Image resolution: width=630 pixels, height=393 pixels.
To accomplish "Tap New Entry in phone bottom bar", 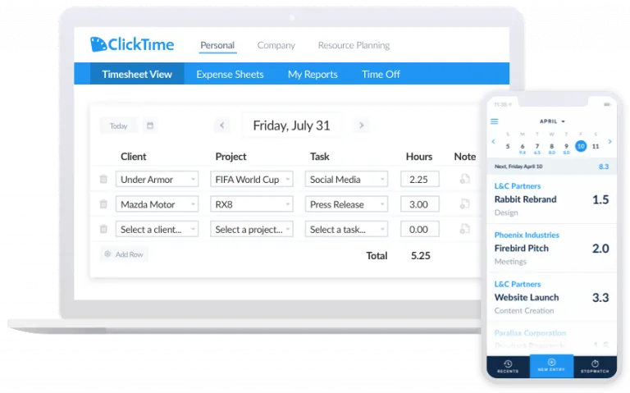I will tap(551, 365).
